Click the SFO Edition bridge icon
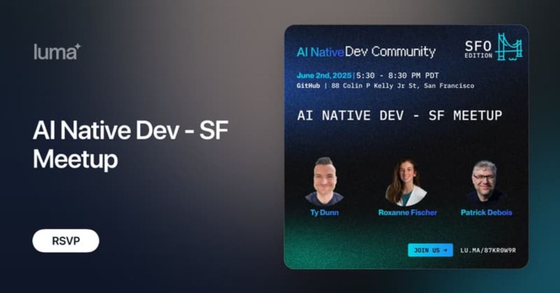560x293 pixels. point(510,47)
